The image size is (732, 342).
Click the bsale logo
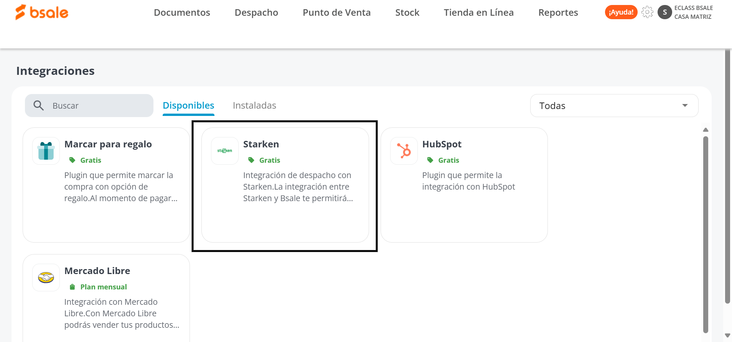[41, 12]
